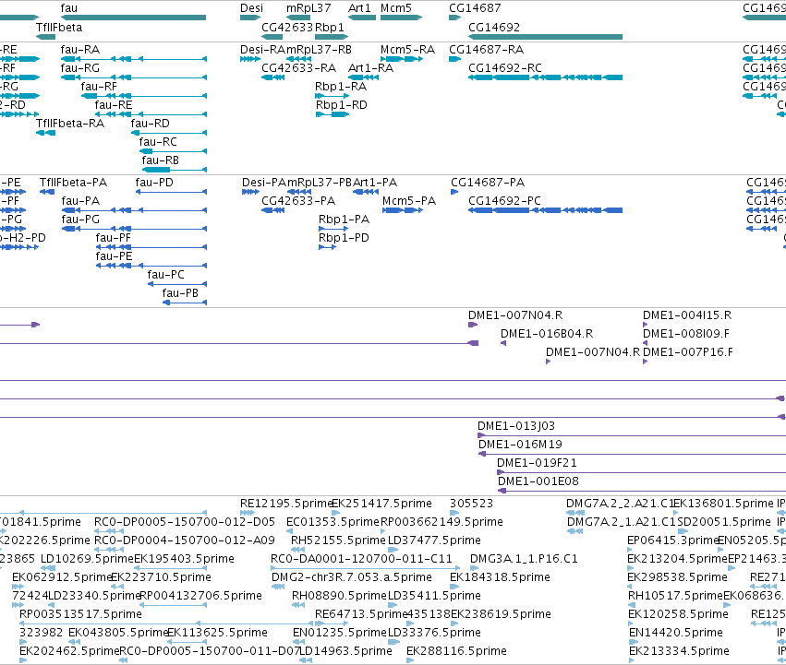786x665 pixels.
Task: Select the fau-RE transcript label
Action: (x=114, y=105)
